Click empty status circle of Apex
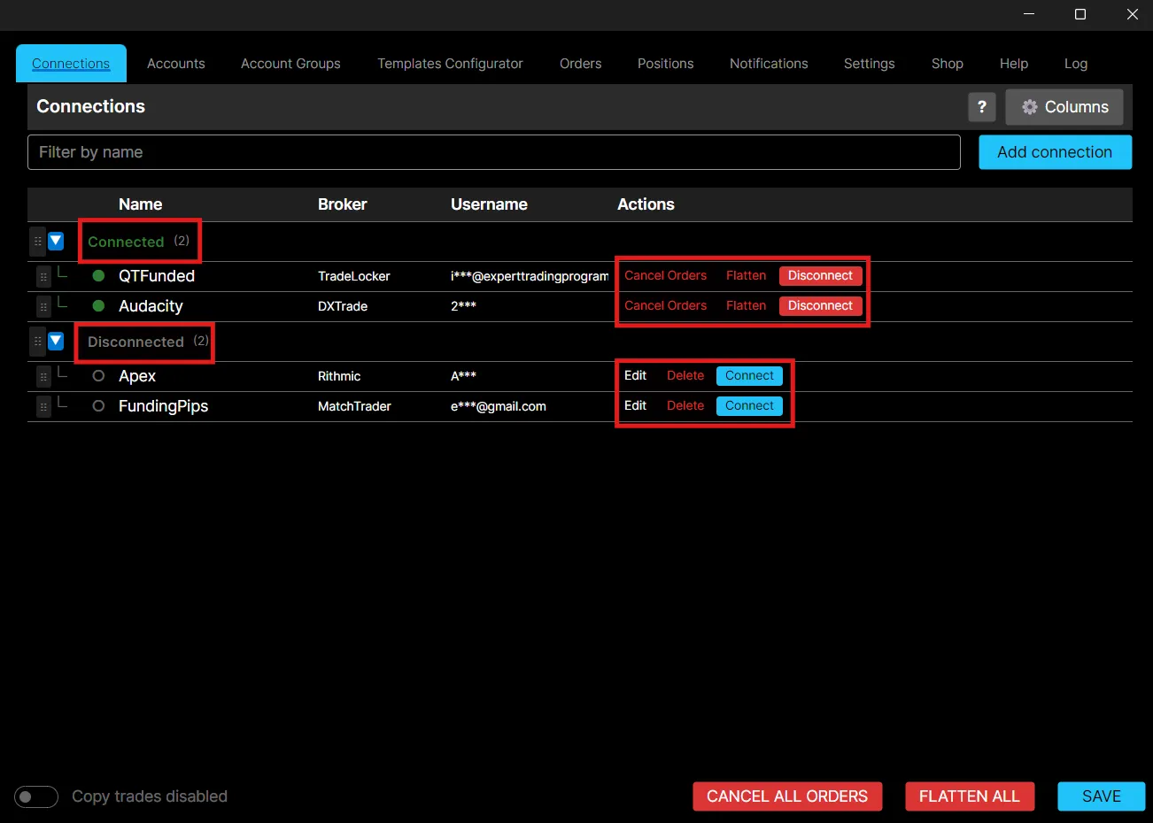Image resolution: width=1153 pixels, height=823 pixels. [98, 376]
